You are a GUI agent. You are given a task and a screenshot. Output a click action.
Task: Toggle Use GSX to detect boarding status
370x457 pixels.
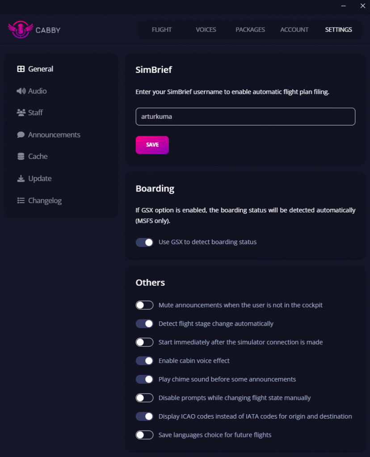pos(144,242)
